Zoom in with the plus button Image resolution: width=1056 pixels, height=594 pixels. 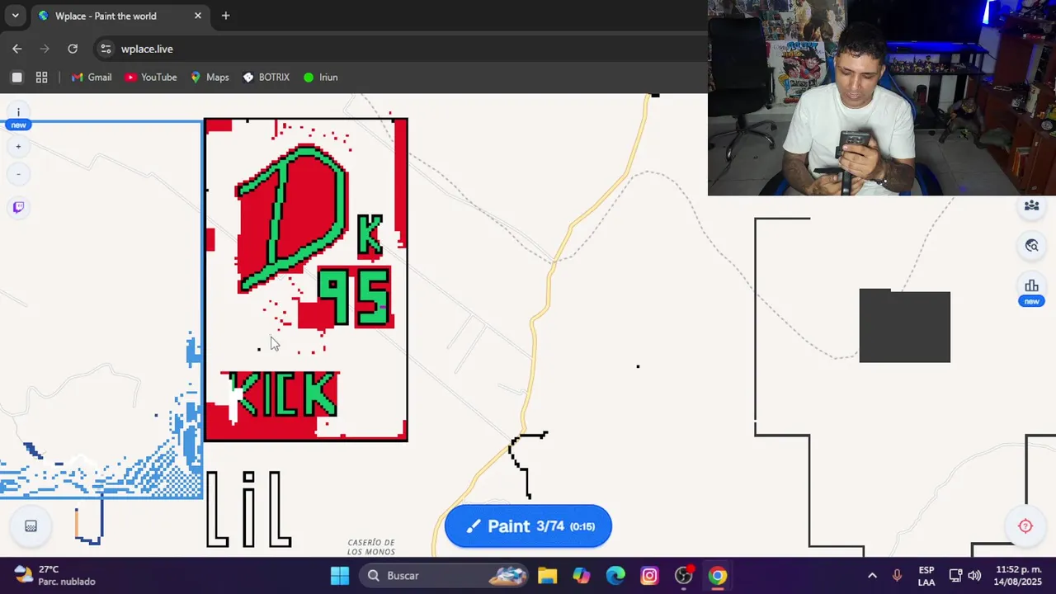click(18, 147)
